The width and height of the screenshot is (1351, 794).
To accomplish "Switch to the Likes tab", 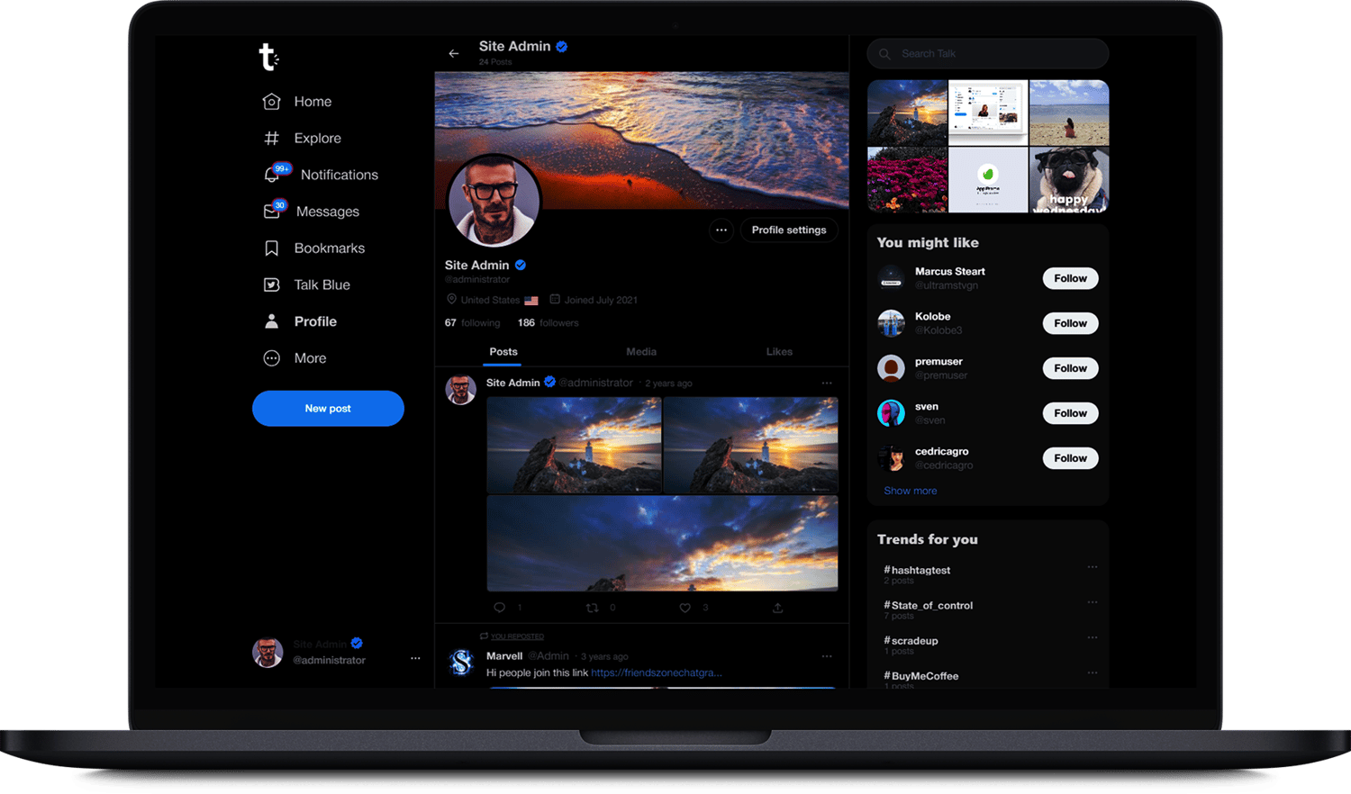I will [x=779, y=352].
